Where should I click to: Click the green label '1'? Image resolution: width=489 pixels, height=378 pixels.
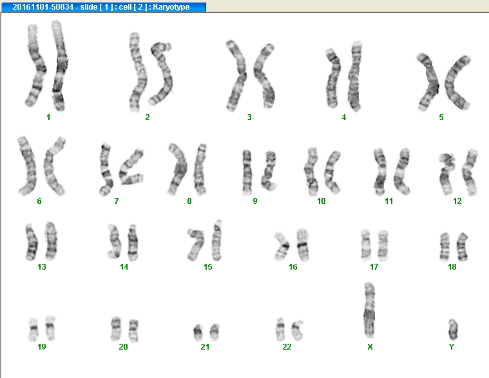(x=48, y=117)
